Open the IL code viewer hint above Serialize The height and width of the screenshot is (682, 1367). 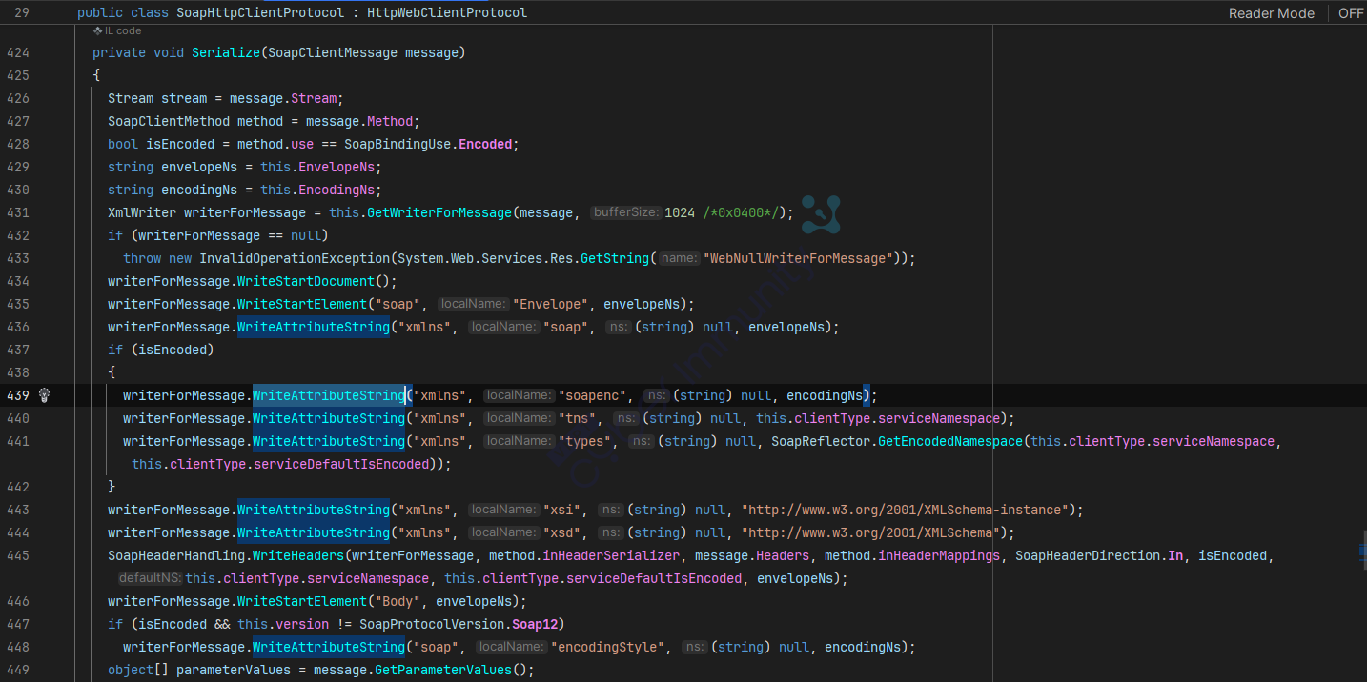coord(117,31)
